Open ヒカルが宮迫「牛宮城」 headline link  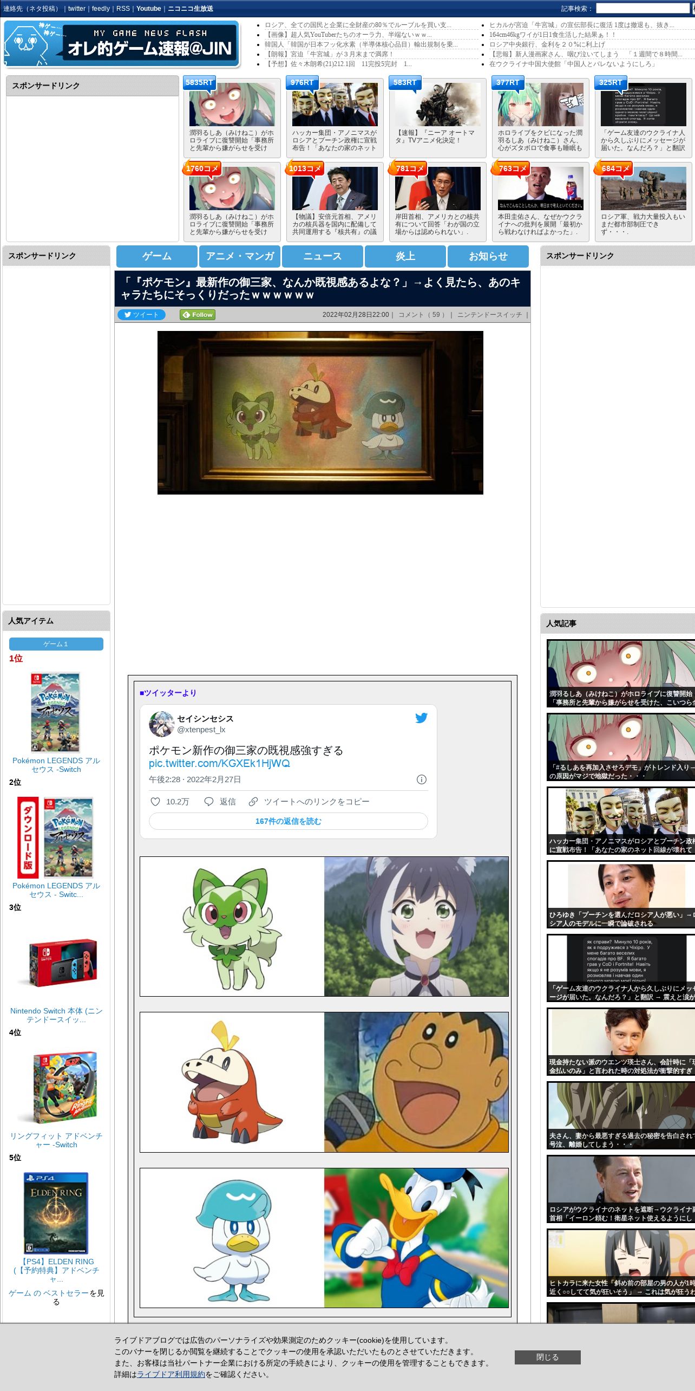click(x=582, y=25)
